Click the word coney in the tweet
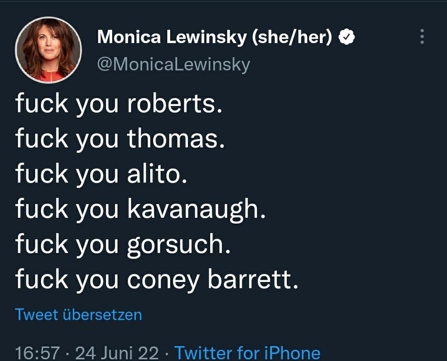Screen dimensions: 447x361 pos(163,280)
